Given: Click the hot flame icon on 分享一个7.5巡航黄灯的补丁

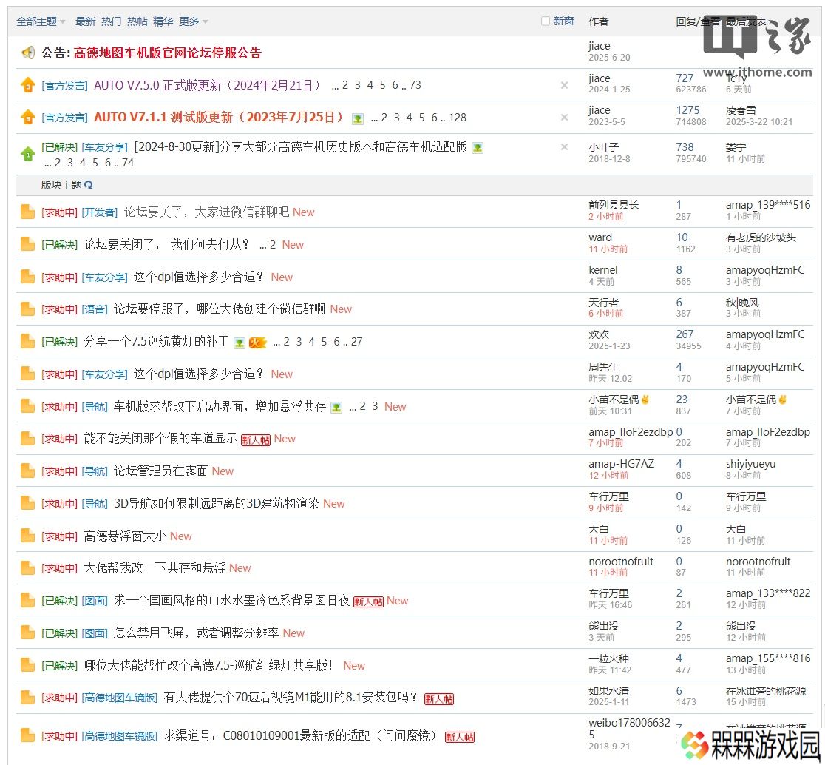Looking at the screenshot, I should pos(258,343).
